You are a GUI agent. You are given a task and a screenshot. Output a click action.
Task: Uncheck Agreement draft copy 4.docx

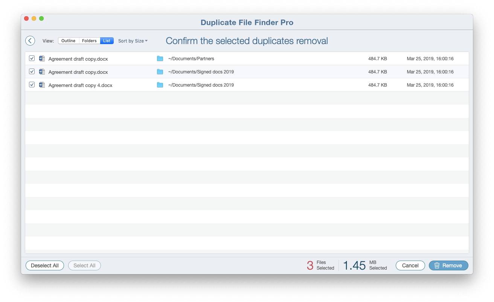[32, 84]
